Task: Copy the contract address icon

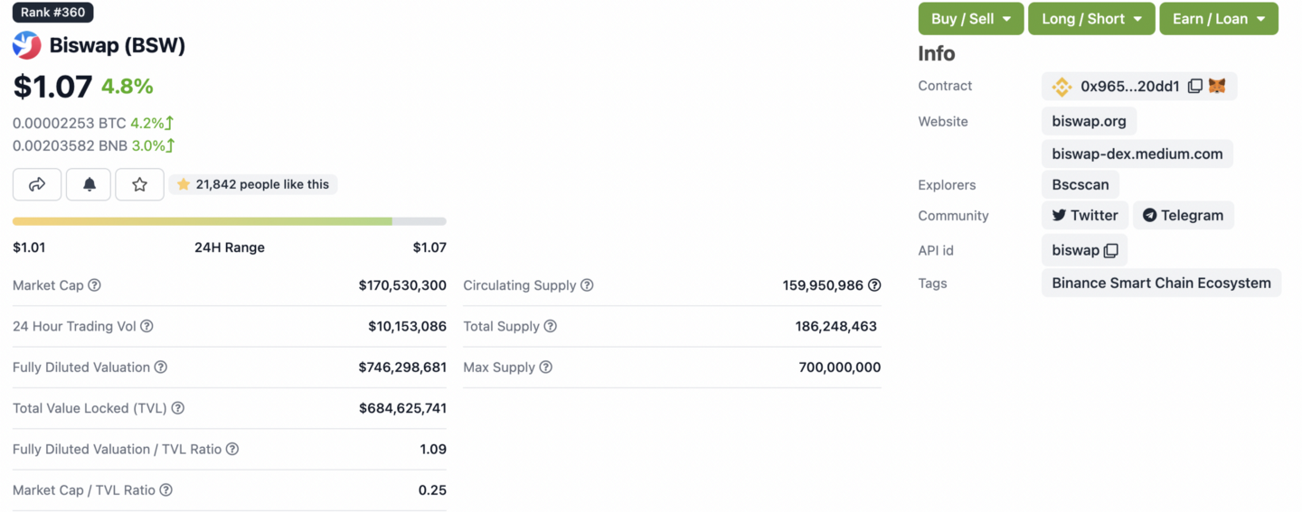Action: pos(1195,87)
